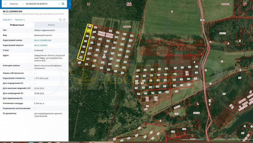The height and width of the screenshot is (143, 253).
Task: Click parcel 1008 on the map
Action: tap(173, 132)
